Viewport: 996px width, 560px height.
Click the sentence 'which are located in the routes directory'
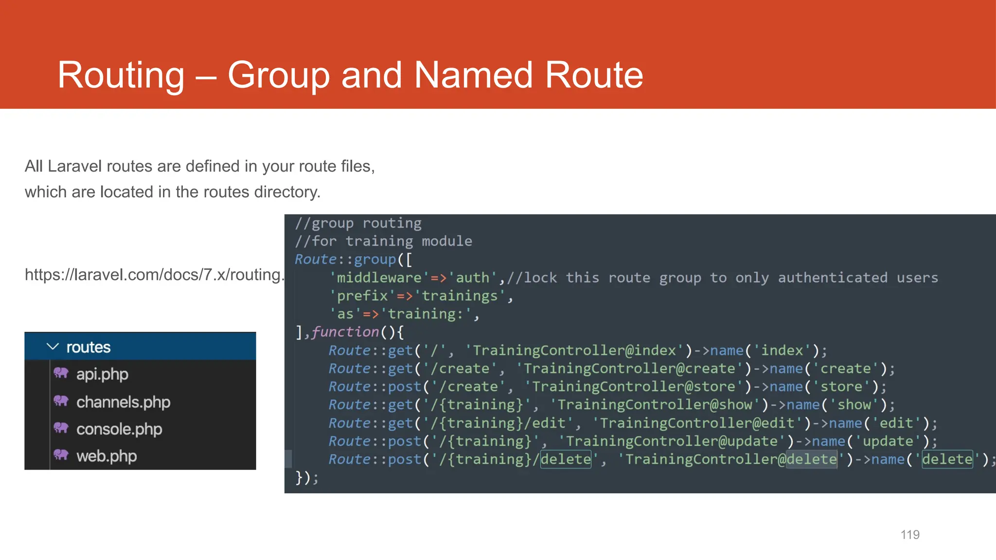click(x=173, y=192)
